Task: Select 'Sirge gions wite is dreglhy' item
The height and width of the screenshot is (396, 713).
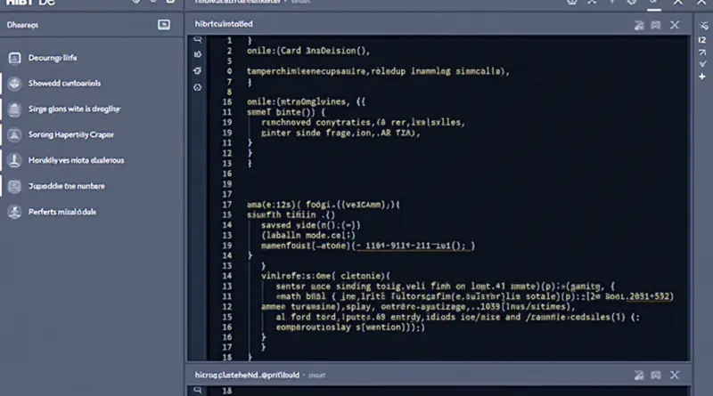Action: pos(62,109)
